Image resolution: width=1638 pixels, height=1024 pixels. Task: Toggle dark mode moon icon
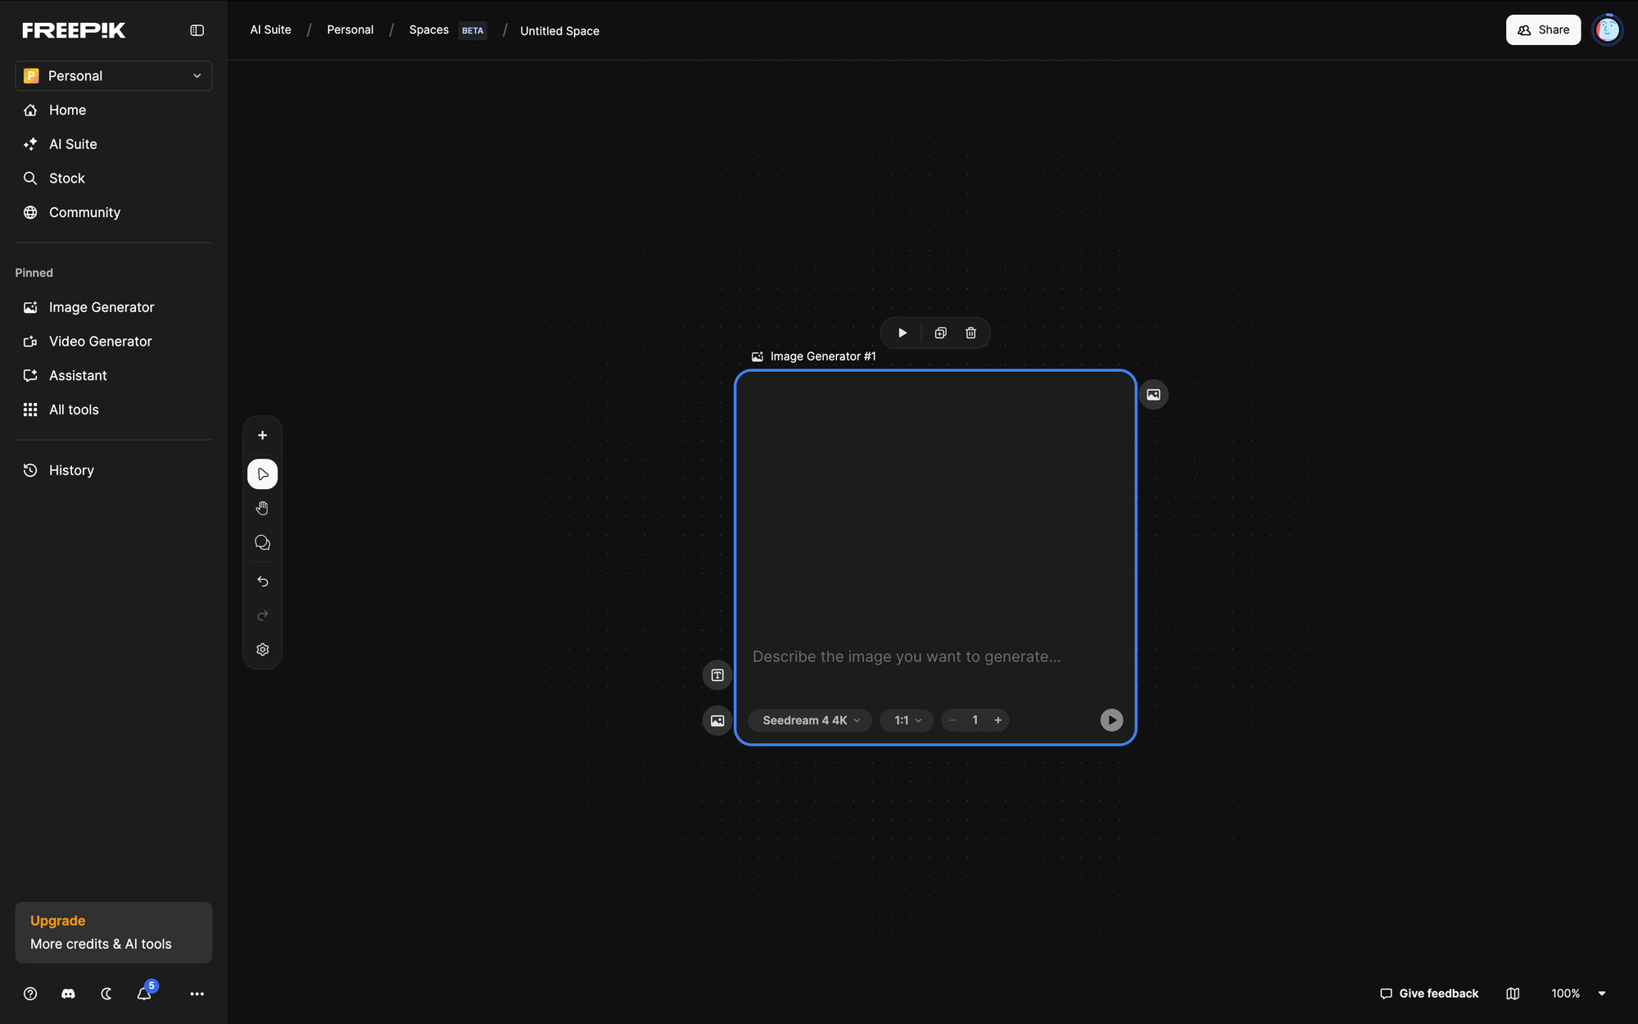[106, 994]
